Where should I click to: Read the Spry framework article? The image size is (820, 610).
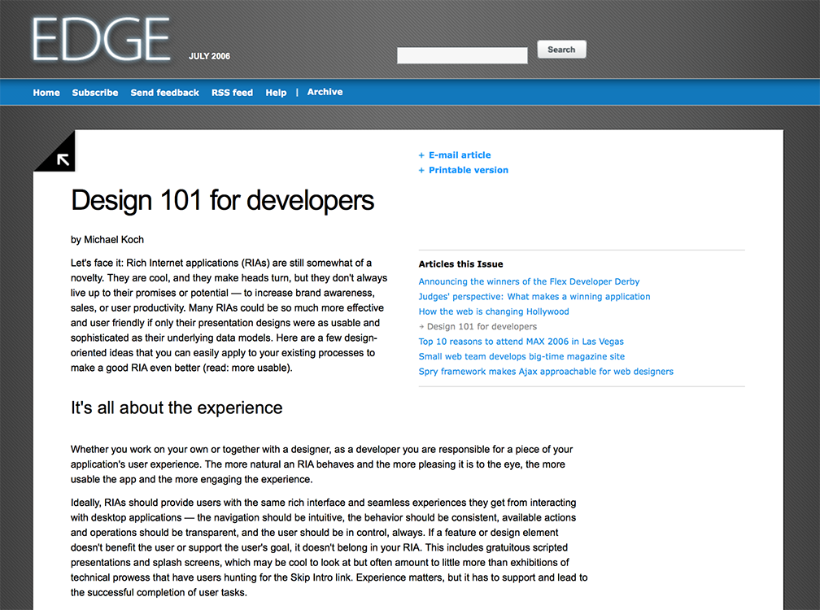click(546, 371)
